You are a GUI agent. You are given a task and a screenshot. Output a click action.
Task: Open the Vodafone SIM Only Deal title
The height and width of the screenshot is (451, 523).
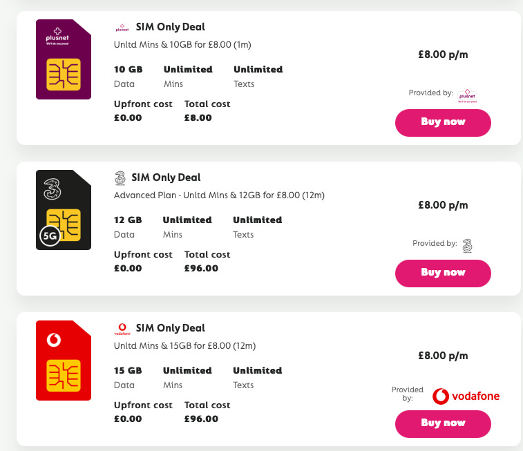(170, 329)
